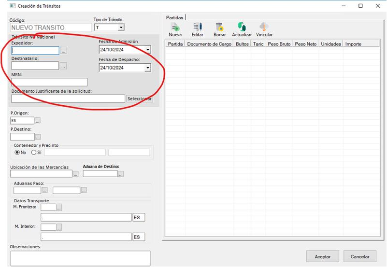Open the Aduana de Destino lookup button
387x267 pixels.
(121, 174)
